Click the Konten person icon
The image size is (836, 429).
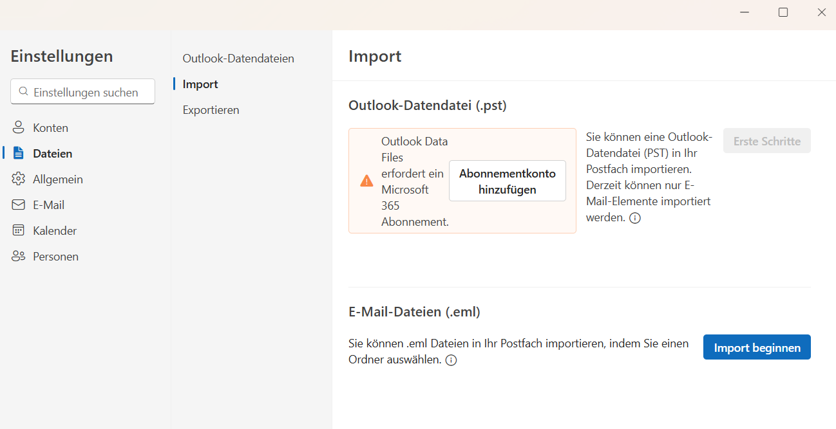[x=18, y=127]
